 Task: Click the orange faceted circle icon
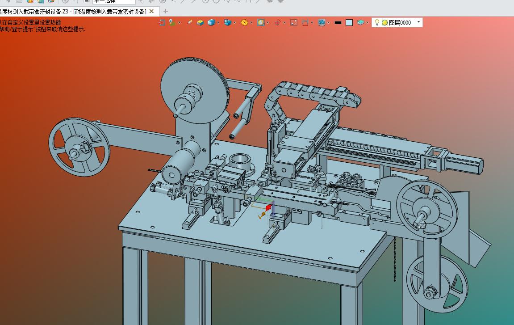point(244,22)
